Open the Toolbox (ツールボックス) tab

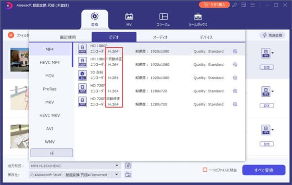click(x=198, y=19)
